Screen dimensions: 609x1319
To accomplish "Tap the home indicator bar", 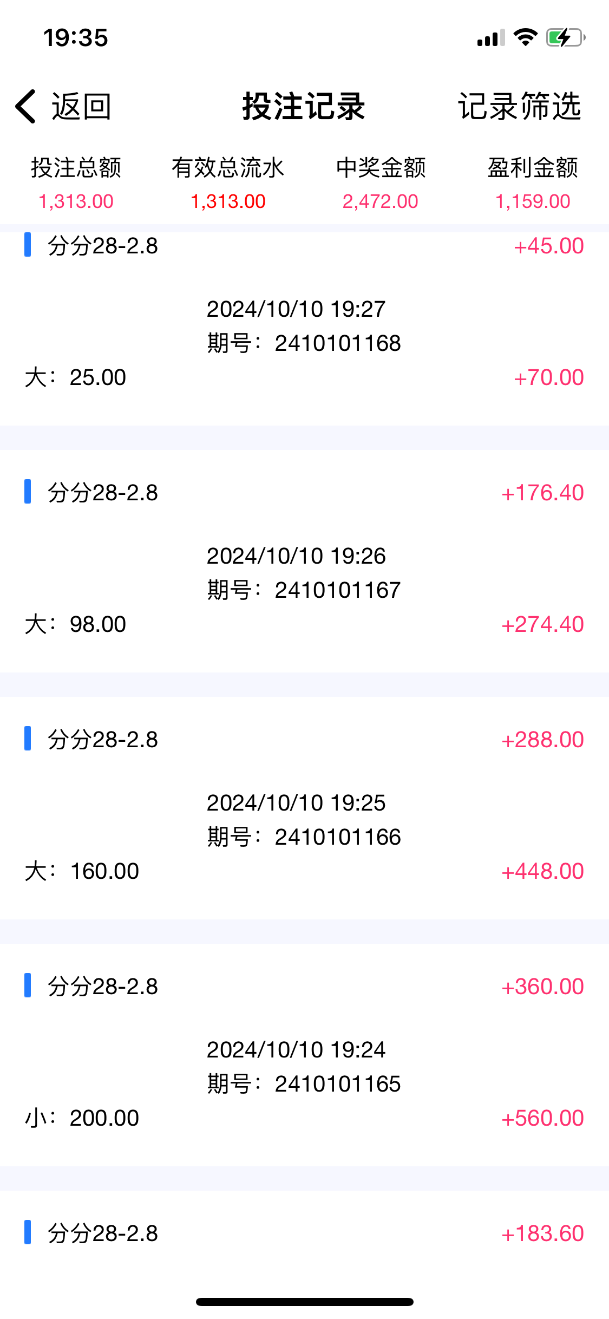I will tap(304, 1302).
